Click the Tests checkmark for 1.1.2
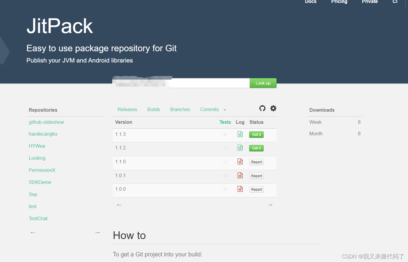 click(225, 148)
